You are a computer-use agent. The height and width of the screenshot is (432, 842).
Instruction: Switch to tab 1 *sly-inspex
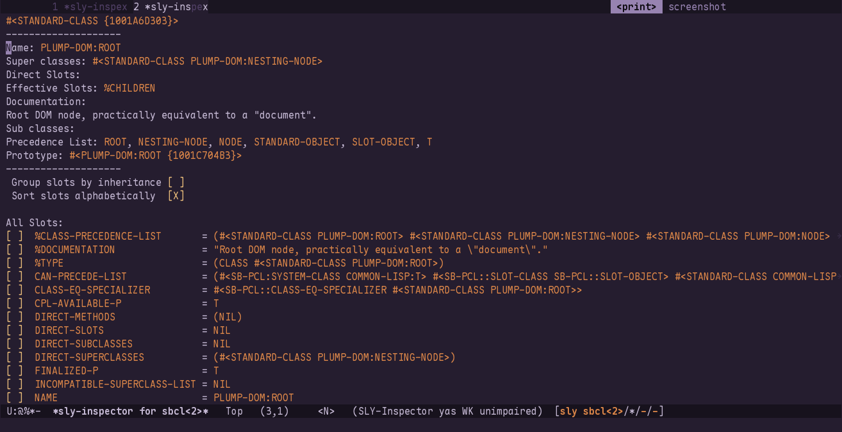(89, 7)
